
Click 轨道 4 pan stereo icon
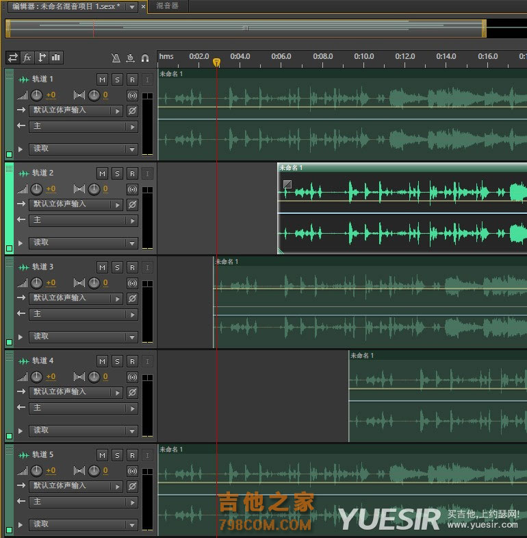79,377
